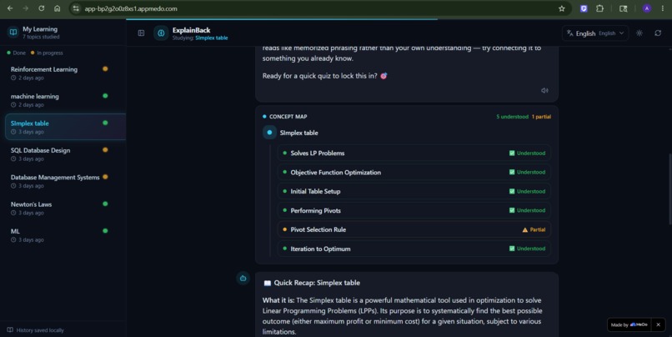Click the page vertical scrollbar
Screen dimensions: 672x337
pyautogui.click(x=669, y=189)
